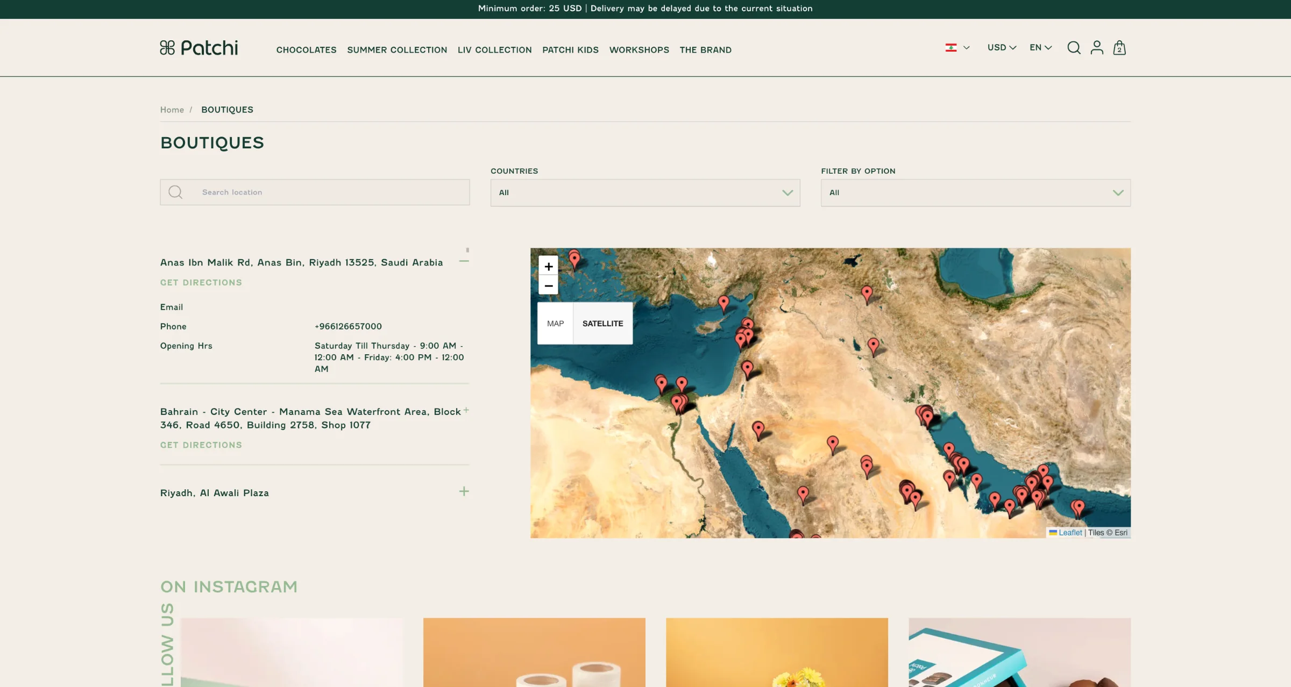
Task: Switch map to SATELLITE view
Action: pyautogui.click(x=602, y=323)
